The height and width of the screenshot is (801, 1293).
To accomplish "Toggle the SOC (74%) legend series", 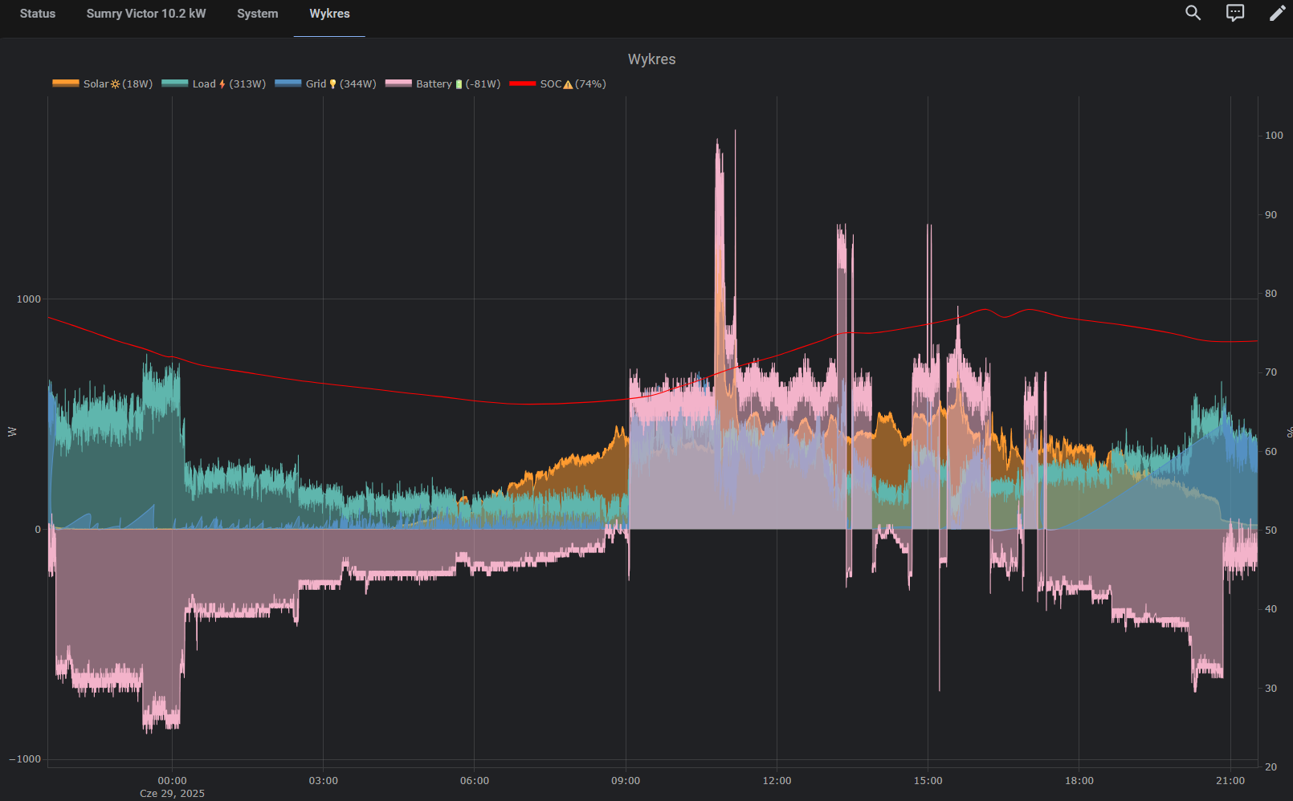I will coord(557,83).
